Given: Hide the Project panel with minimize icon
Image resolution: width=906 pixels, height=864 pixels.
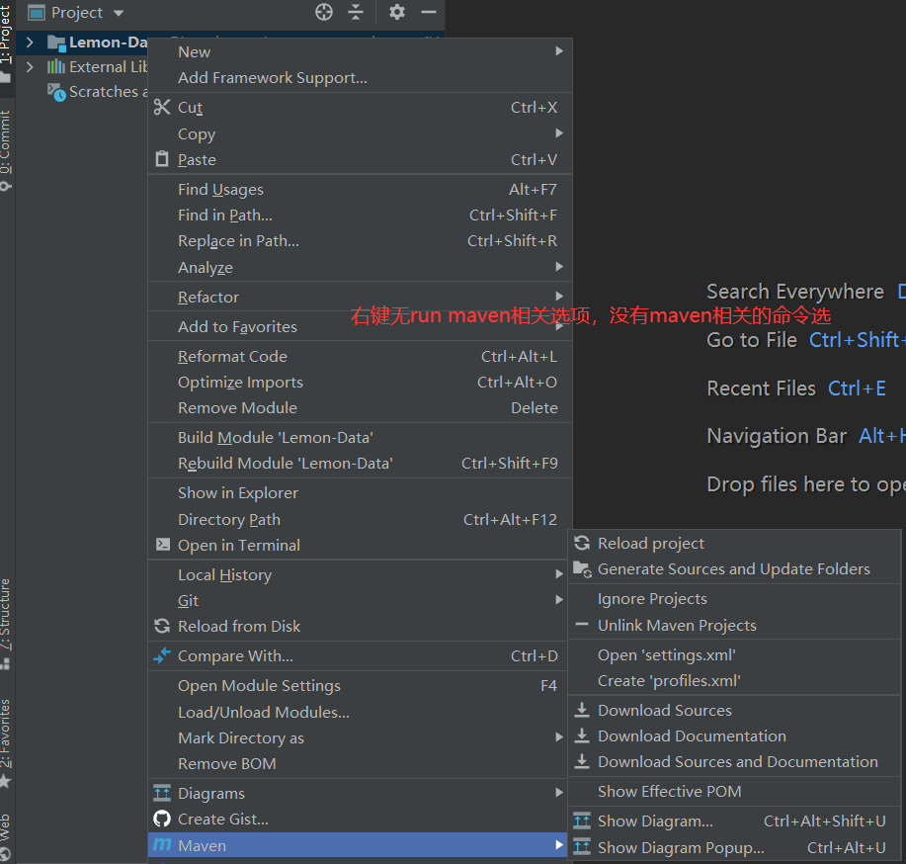Looking at the screenshot, I should coord(429,12).
